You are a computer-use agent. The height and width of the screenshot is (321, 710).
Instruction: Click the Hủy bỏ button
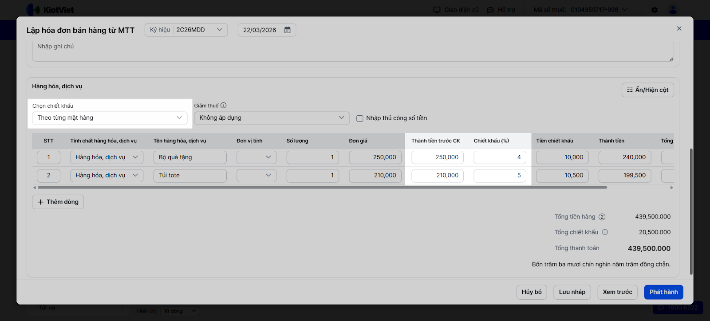click(532, 292)
